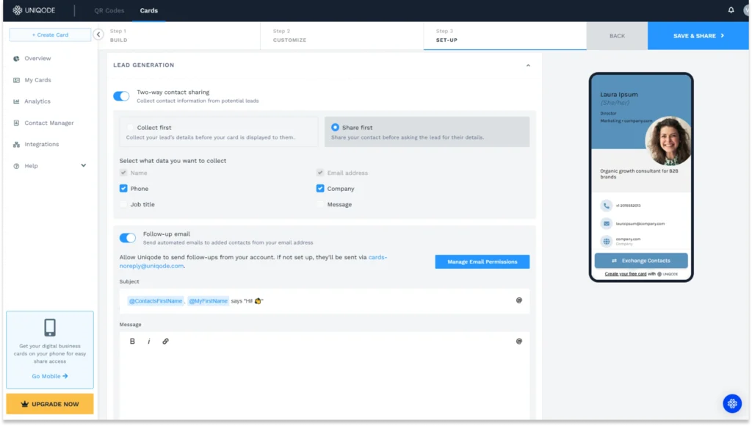Select the Share first option
The image size is (752, 426).
pyautogui.click(x=427, y=132)
